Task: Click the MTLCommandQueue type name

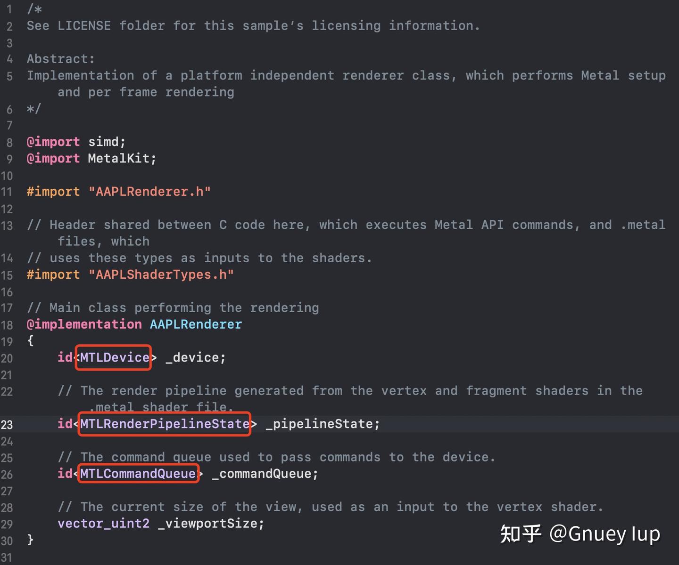Action: tap(138, 474)
